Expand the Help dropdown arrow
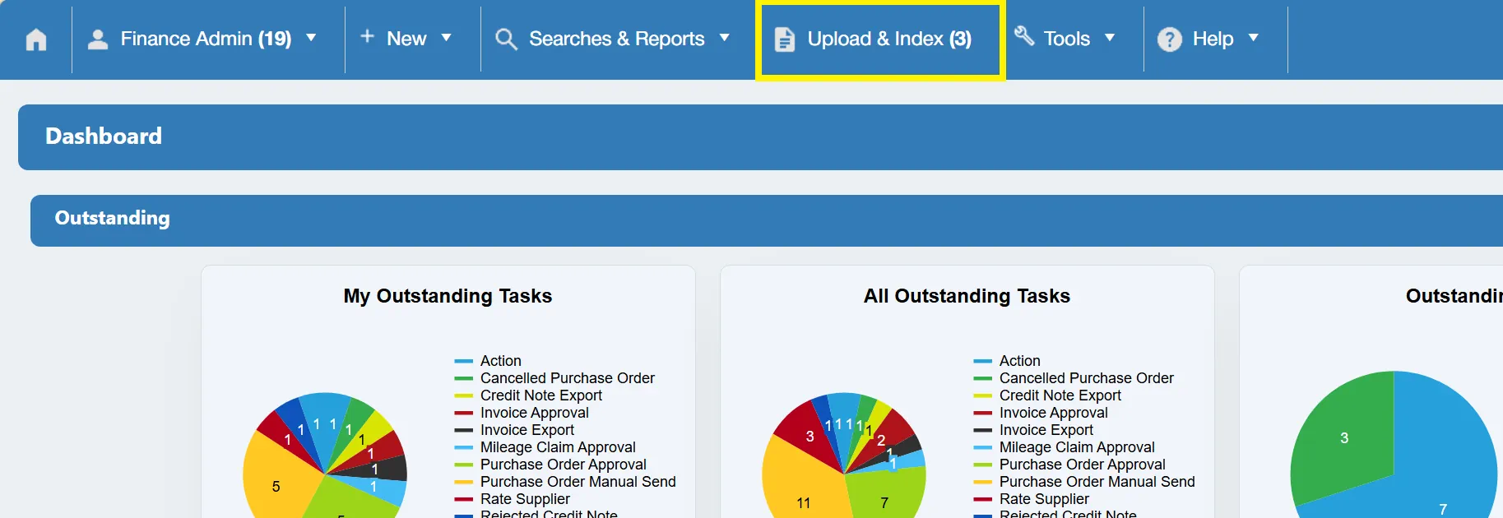This screenshot has height=518, width=1503. [1253, 38]
